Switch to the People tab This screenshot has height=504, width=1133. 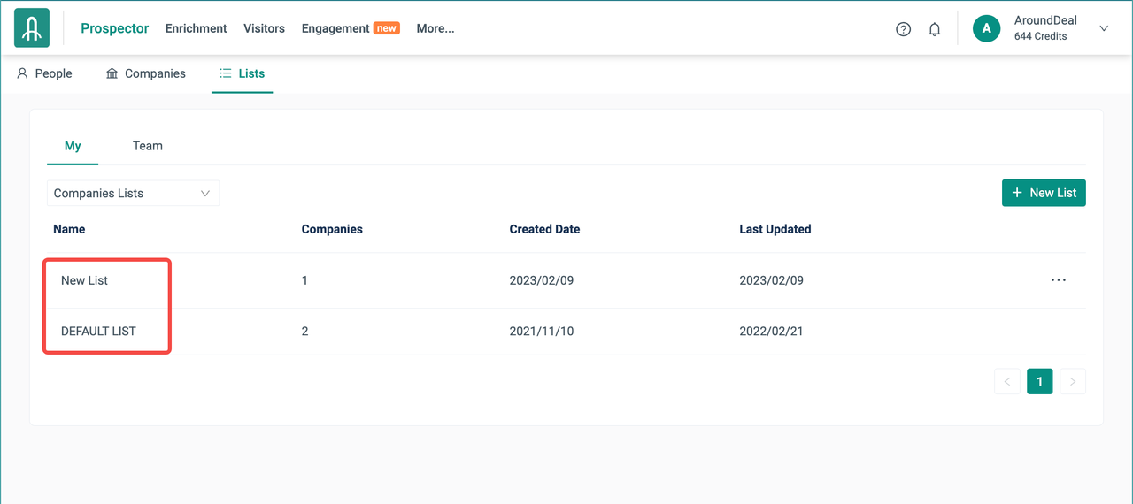(44, 73)
